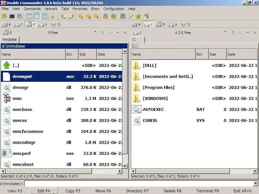This screenshot has height=194, width=259.
Task: Select drive d in right drive bar
Action: pos(161,25)
